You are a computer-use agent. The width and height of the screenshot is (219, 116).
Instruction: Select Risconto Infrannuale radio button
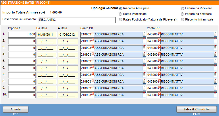183,20
